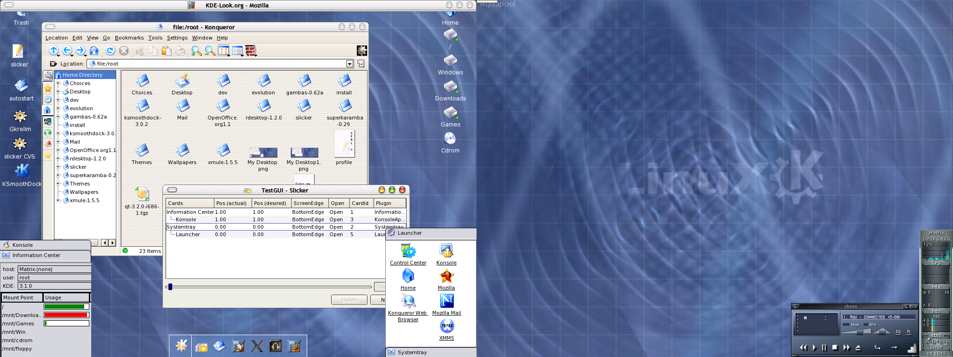This screenshot has height=357, width=953.
Task: Open the Cdrom desktop icon
Action: 450,142
